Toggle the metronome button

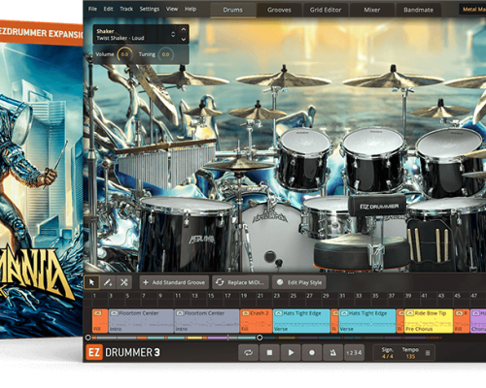[332, 352]
